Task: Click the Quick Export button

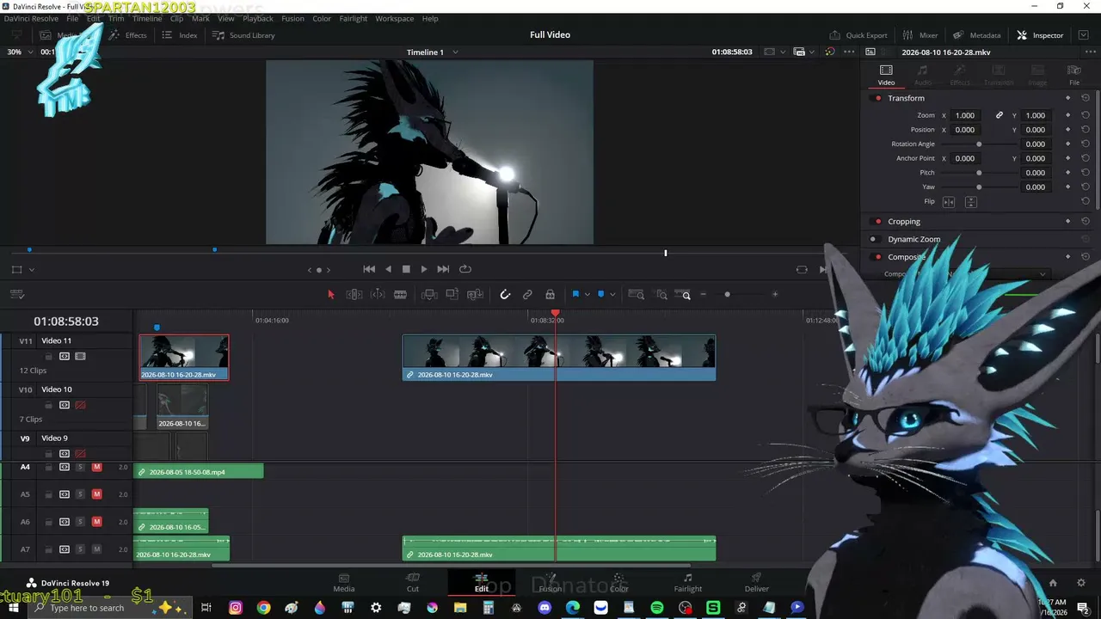Action: coord(858,35)
